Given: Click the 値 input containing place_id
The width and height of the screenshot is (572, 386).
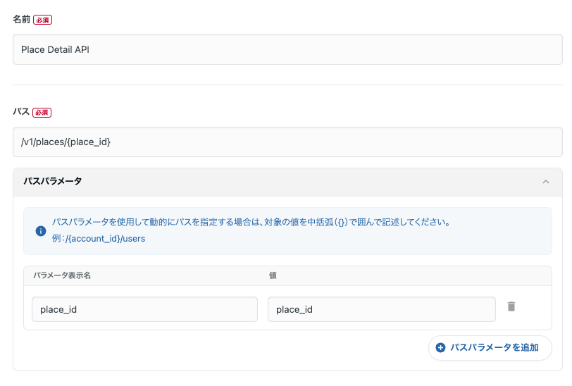Looking at the screenshot, I should (381, 309).
